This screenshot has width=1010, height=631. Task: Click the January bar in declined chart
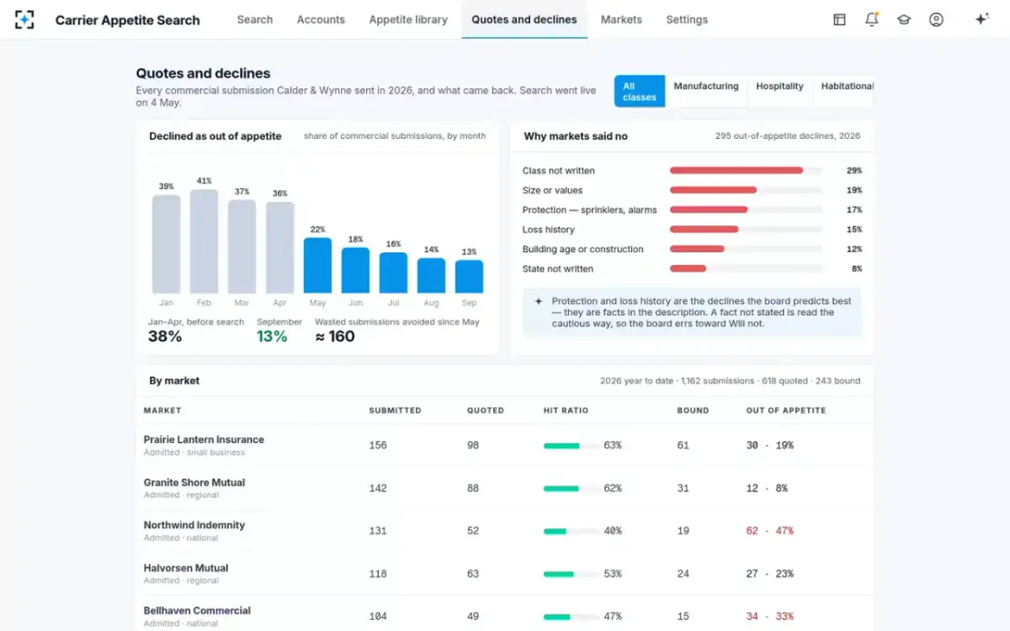point(167,244)
